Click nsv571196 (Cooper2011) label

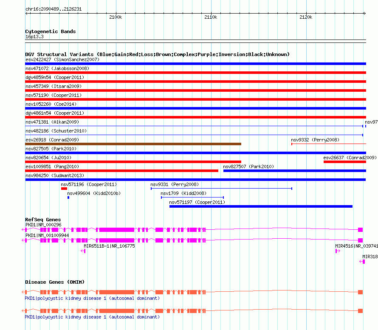tap(89, 184)
